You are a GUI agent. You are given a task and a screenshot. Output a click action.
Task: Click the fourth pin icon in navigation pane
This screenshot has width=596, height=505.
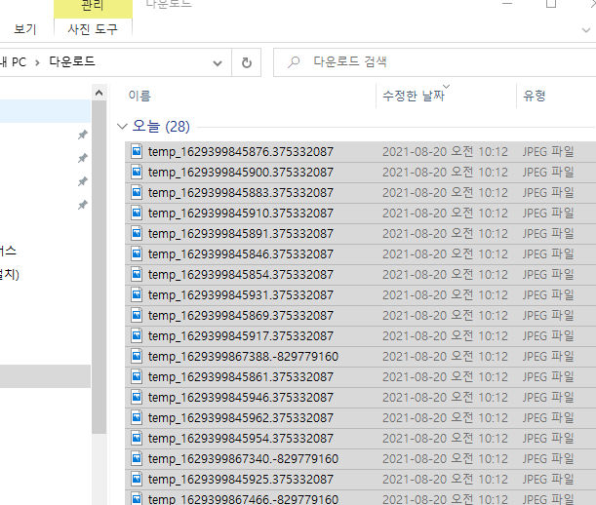(83, 205)
